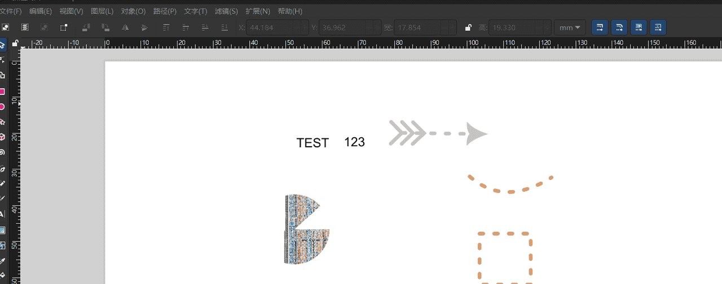Toggle move patterns with object
This screenshot has width=722, height=284.
coord(658,27)
